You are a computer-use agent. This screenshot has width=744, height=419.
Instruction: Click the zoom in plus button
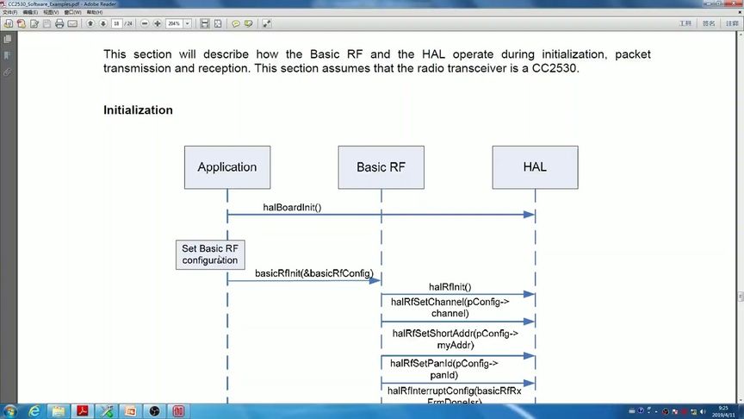(x=158, y=23)
